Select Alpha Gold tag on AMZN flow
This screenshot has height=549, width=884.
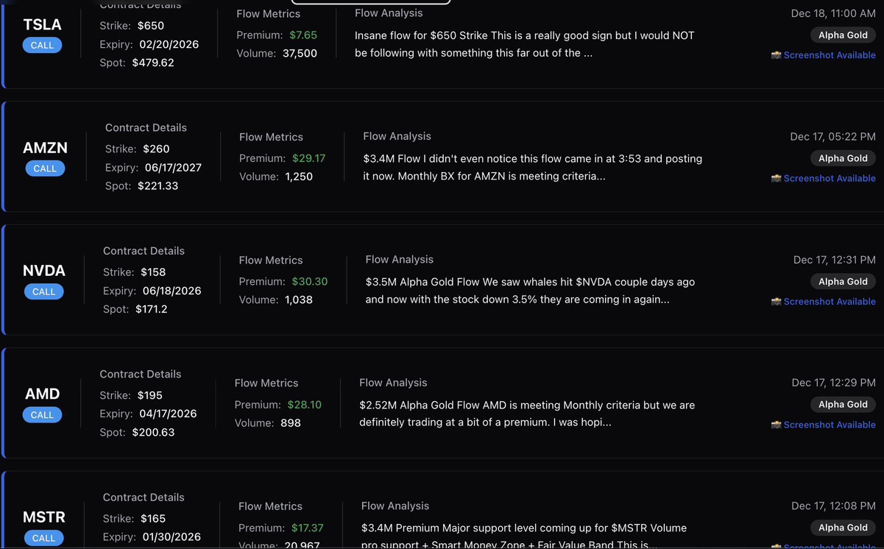click(843, 158)
